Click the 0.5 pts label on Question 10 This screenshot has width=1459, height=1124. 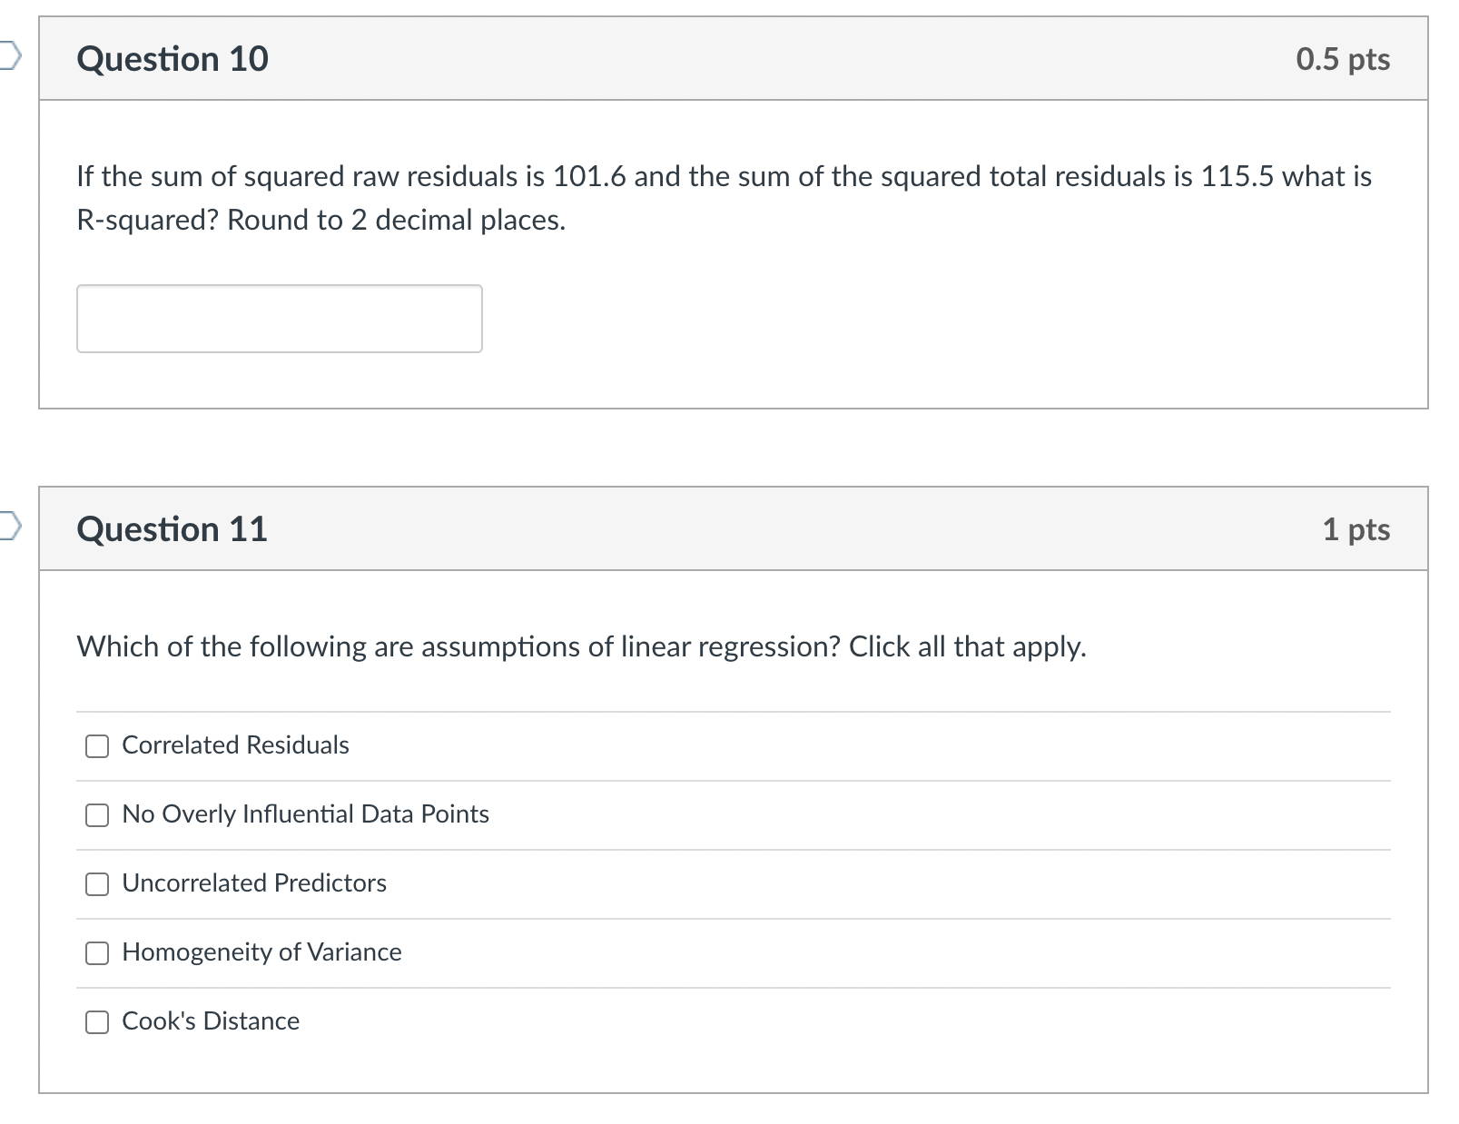pos(1343,58)
